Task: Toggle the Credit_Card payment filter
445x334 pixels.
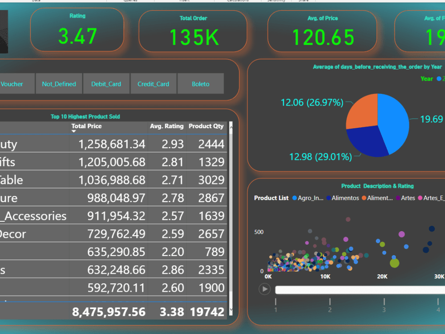Action: pyautogui.click(x=153, y=84)
